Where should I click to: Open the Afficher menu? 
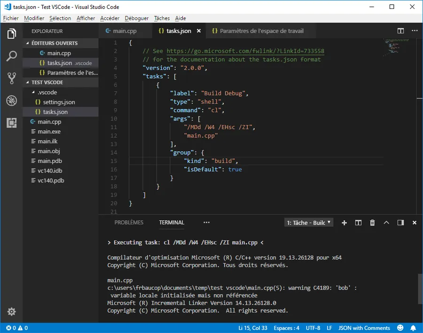click(x=86, y=18)
